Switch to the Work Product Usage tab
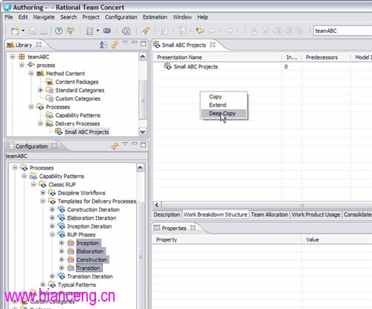The height and width of the screenshot is (309, 372). tap(315, 214)
